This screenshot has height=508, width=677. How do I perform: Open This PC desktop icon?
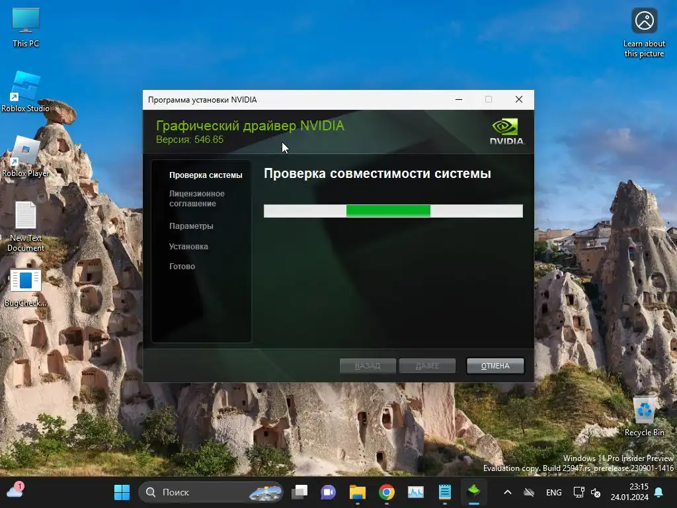click(26, 27)
